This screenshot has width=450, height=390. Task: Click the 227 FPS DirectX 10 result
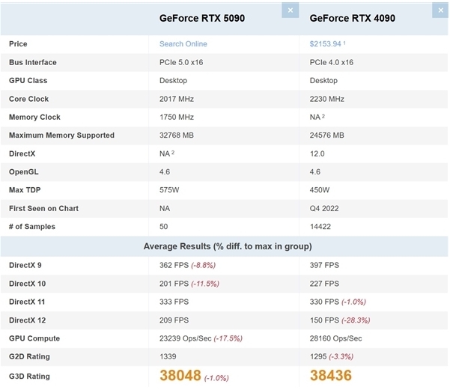point(324,284)
